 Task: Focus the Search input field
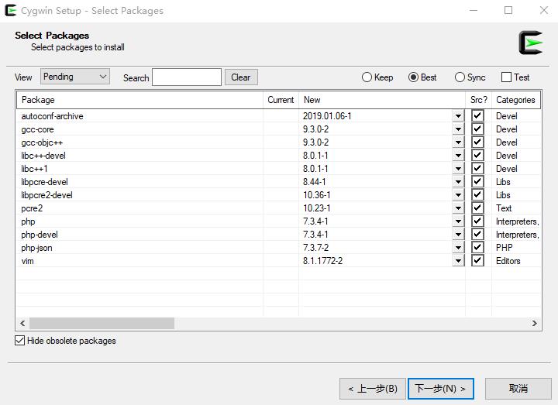(187, 77)
